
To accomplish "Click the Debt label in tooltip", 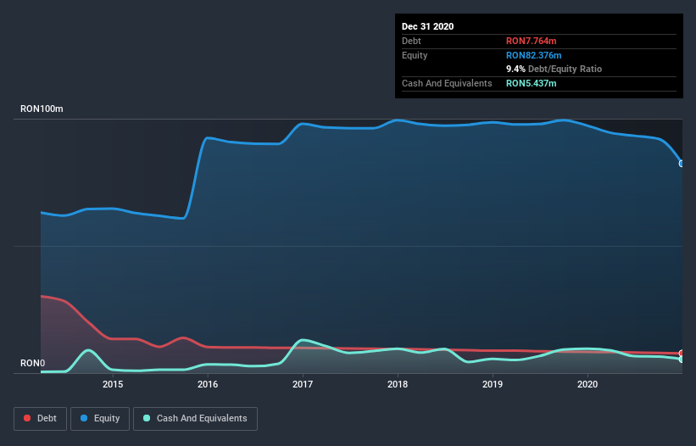I will (x=411, y=41).
